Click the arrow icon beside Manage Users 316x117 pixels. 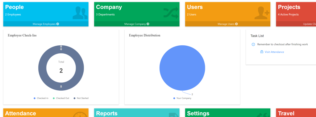tap(237, 24)
